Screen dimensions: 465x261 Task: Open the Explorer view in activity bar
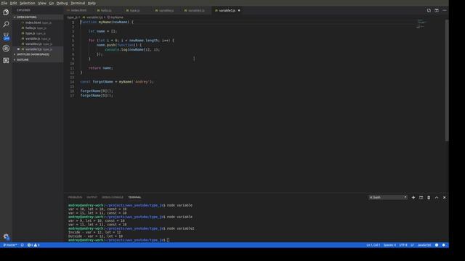tap(6, 12)
